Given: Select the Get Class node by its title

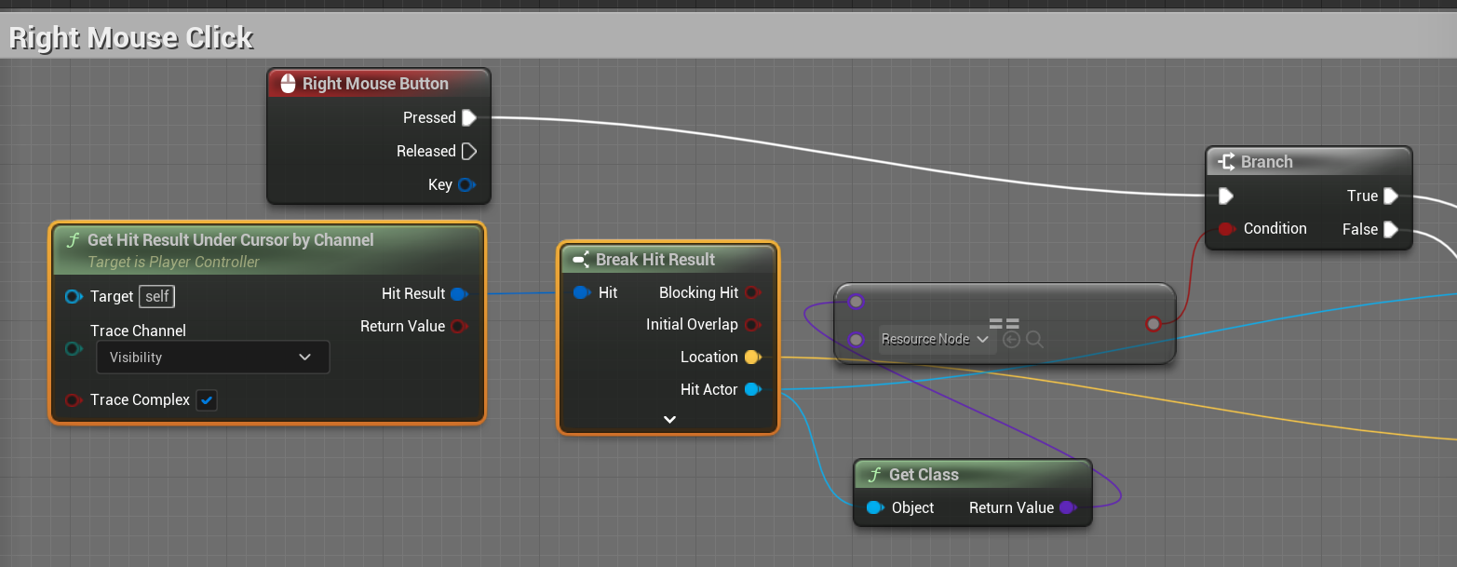Looking at the screenshot, I should click(923, 475).
